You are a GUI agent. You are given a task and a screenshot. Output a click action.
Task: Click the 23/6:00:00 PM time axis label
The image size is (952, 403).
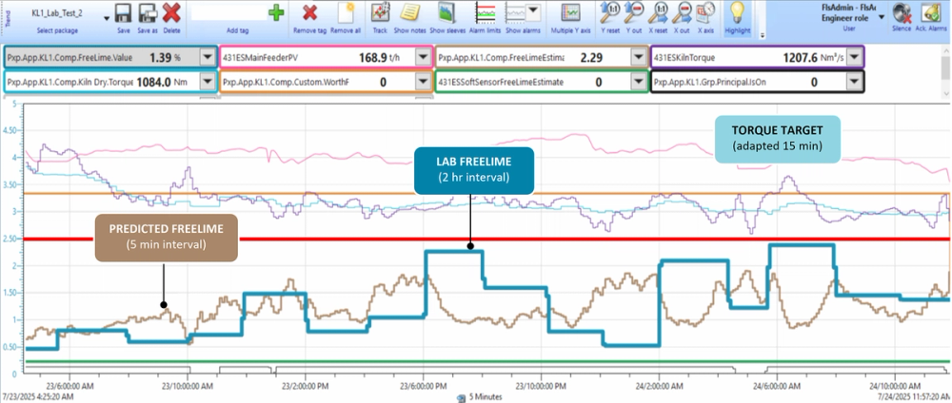coord(424,386)
